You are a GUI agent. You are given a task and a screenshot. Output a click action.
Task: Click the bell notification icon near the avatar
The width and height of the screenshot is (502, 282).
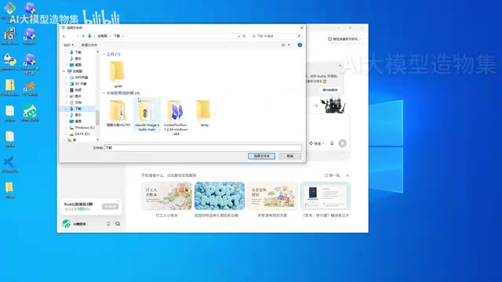(108, 224)
